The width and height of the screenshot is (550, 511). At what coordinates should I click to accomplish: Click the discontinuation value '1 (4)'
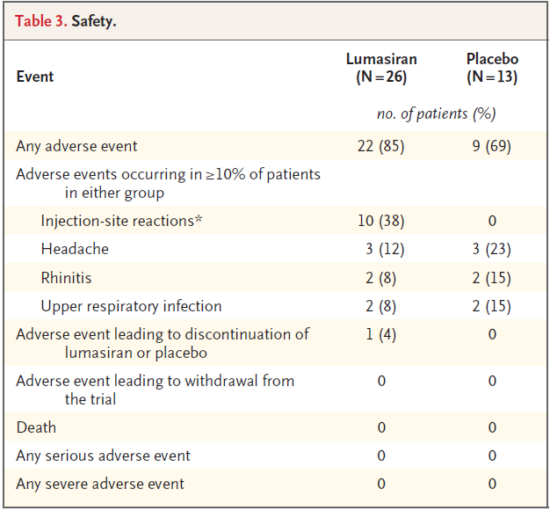[x=381, y=334]
